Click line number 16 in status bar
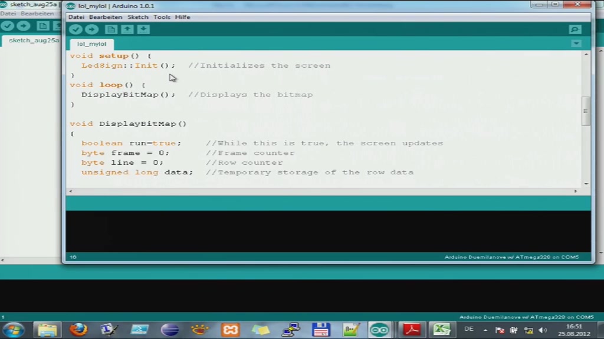This screenshot has height=339, width=604. coord(73,257)
